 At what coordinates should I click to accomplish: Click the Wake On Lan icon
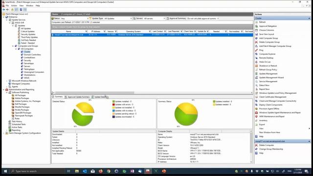pyautogui.click(x=256, y=62)
